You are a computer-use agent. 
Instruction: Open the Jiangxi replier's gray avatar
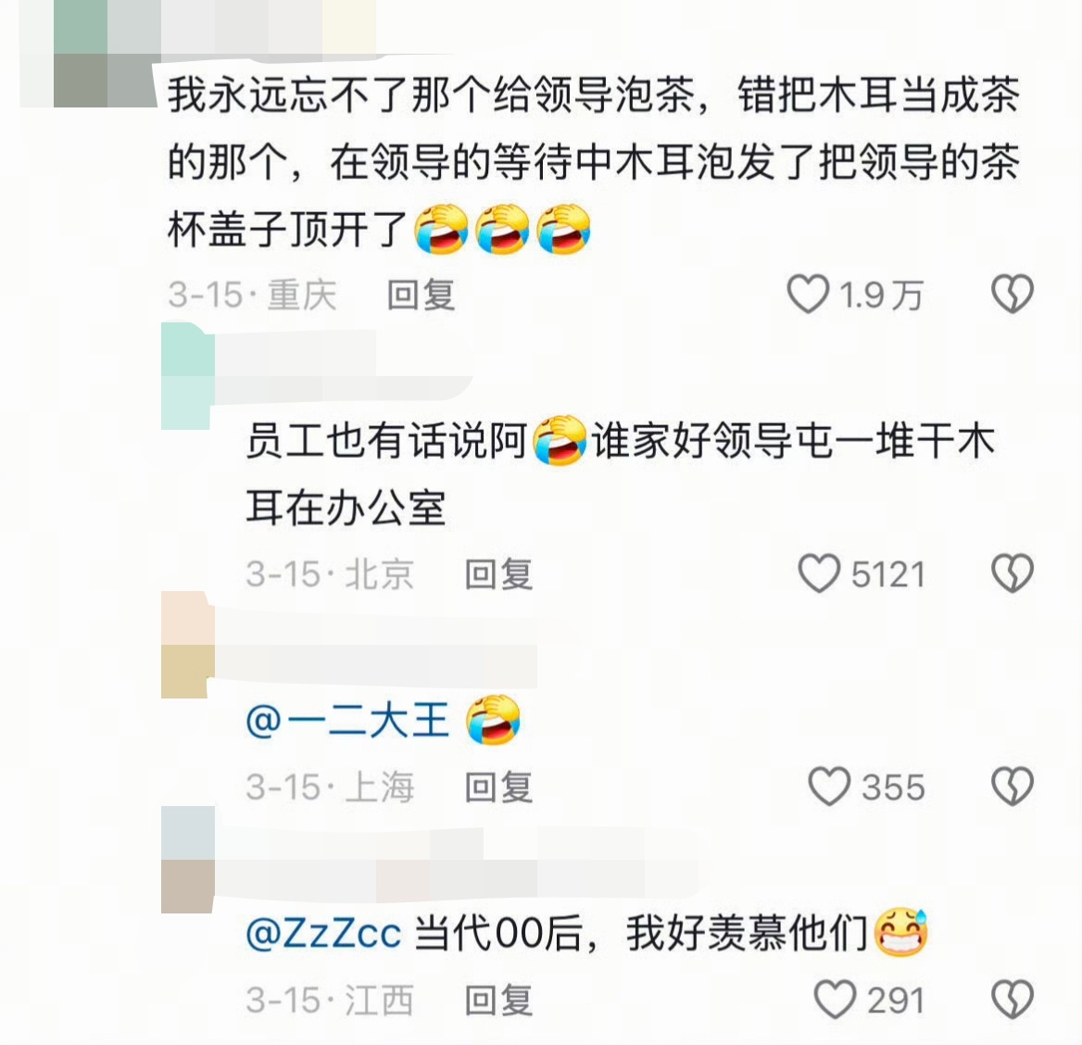pyautogui.click(x=188, y=860)
